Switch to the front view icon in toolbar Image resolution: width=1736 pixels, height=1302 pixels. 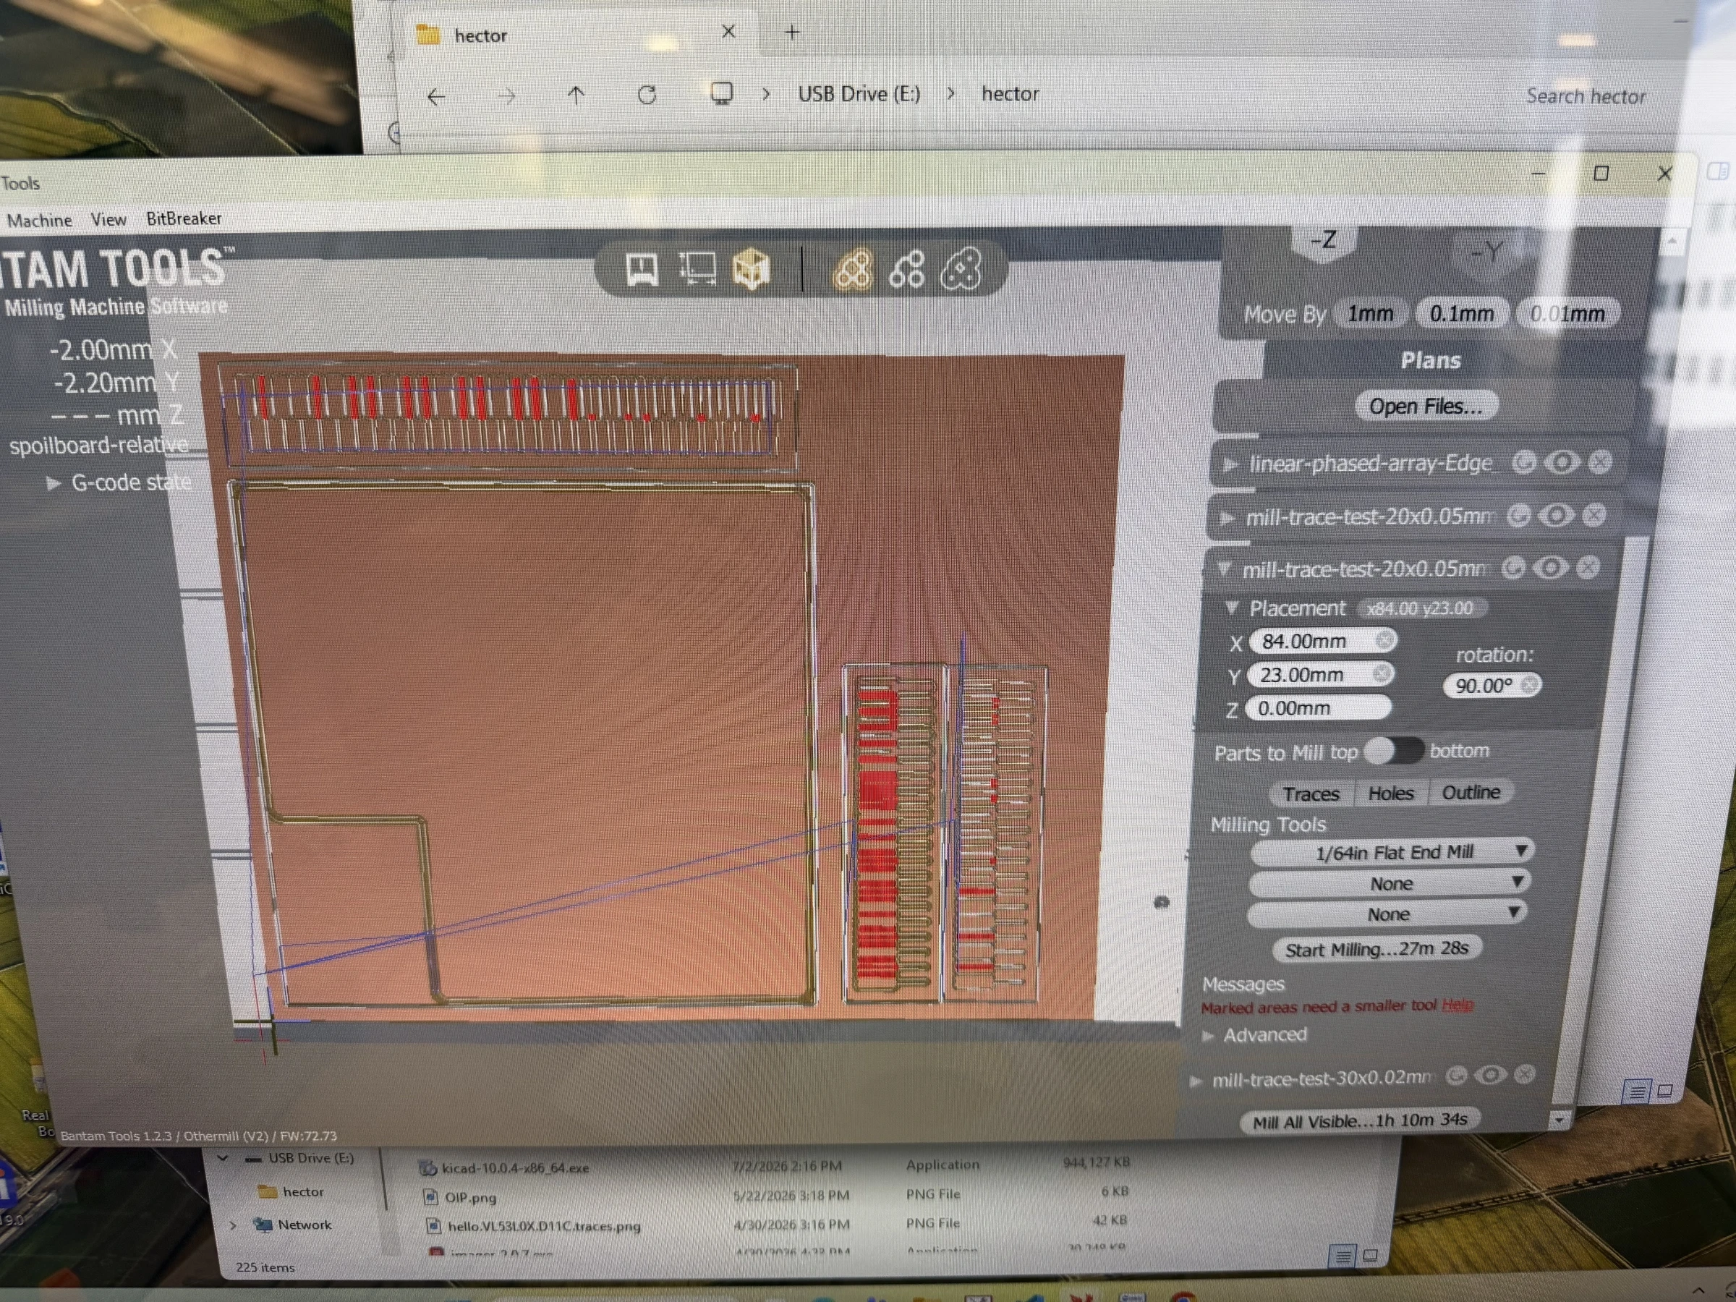point(641,269)
